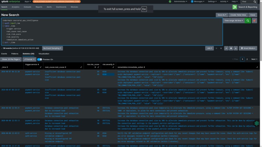Switch to the Visualization tab
The image size is (262, 147).
click(44, 54)
